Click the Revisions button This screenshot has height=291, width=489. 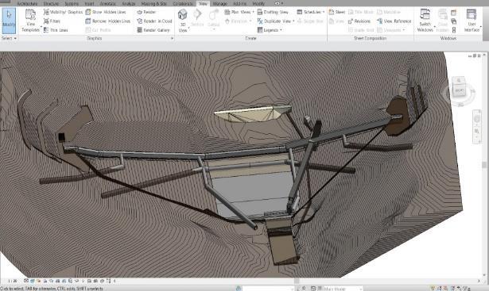coord(359,21)
